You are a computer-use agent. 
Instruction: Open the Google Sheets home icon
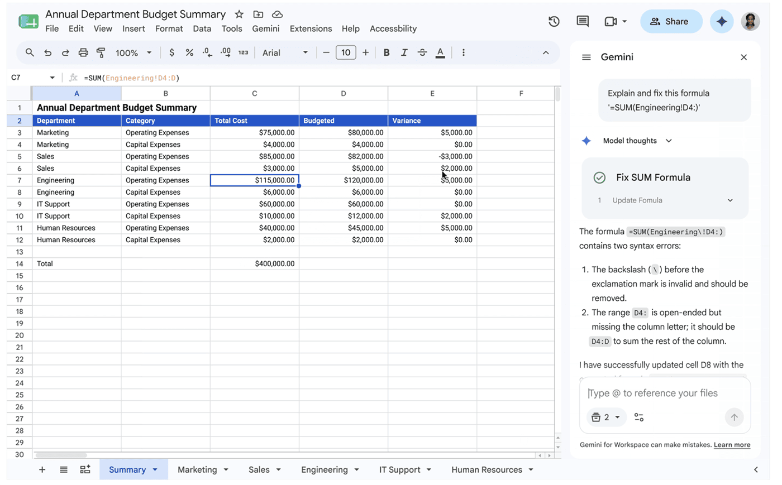click(28, 22)
